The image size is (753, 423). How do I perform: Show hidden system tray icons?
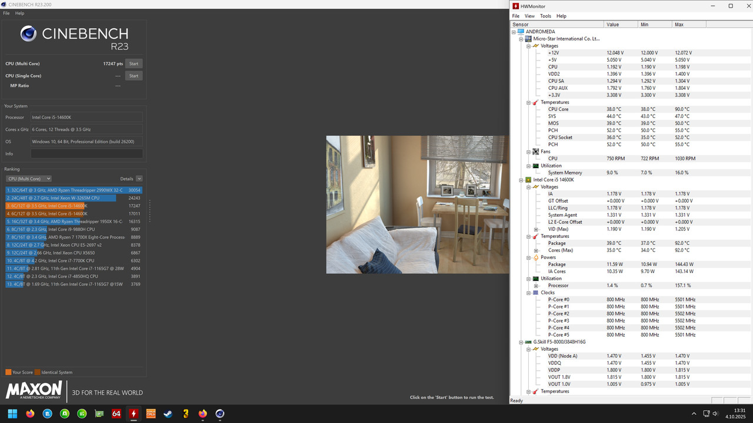point(695,414)
